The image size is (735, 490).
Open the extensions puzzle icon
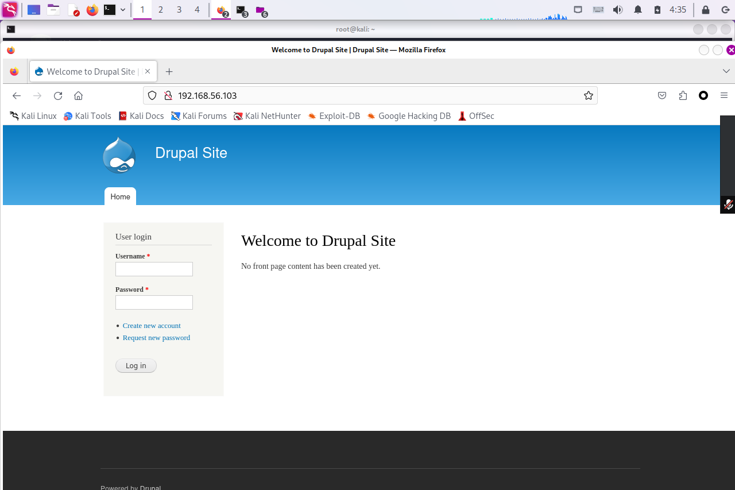pyautogui.click(x=683, y=95)
